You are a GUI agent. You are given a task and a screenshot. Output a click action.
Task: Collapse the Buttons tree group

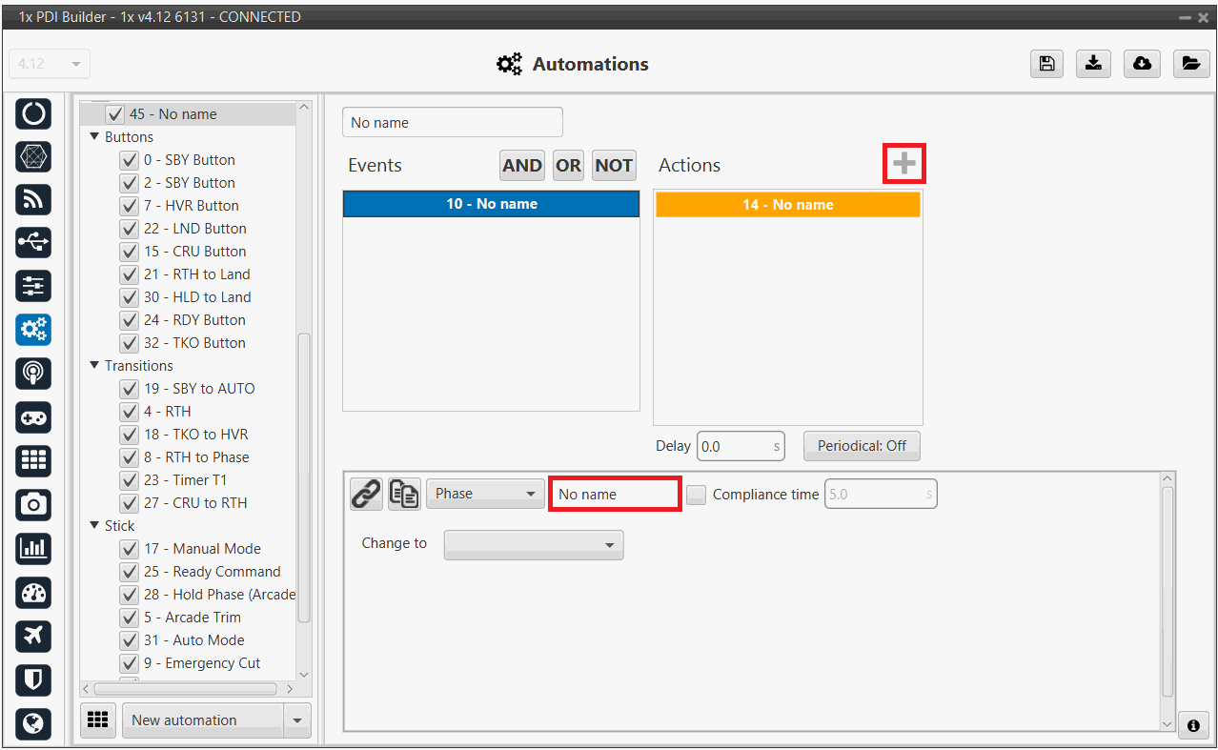(x=95, y=137)
